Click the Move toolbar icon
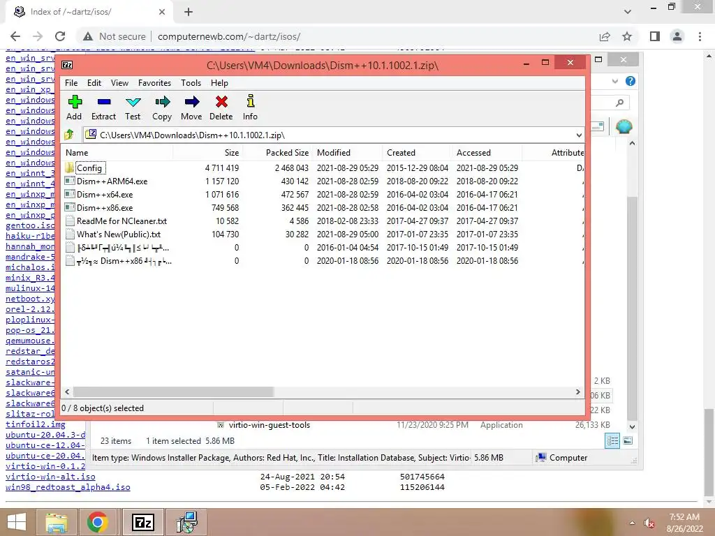Image resolution: width=715 pixels, height=536 pixels. 191,102
